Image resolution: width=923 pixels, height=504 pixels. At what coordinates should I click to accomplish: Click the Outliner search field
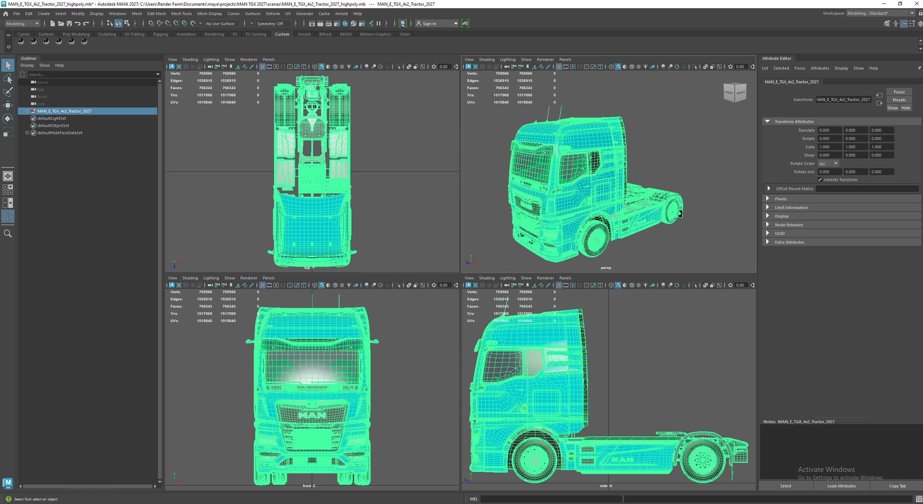91,74
